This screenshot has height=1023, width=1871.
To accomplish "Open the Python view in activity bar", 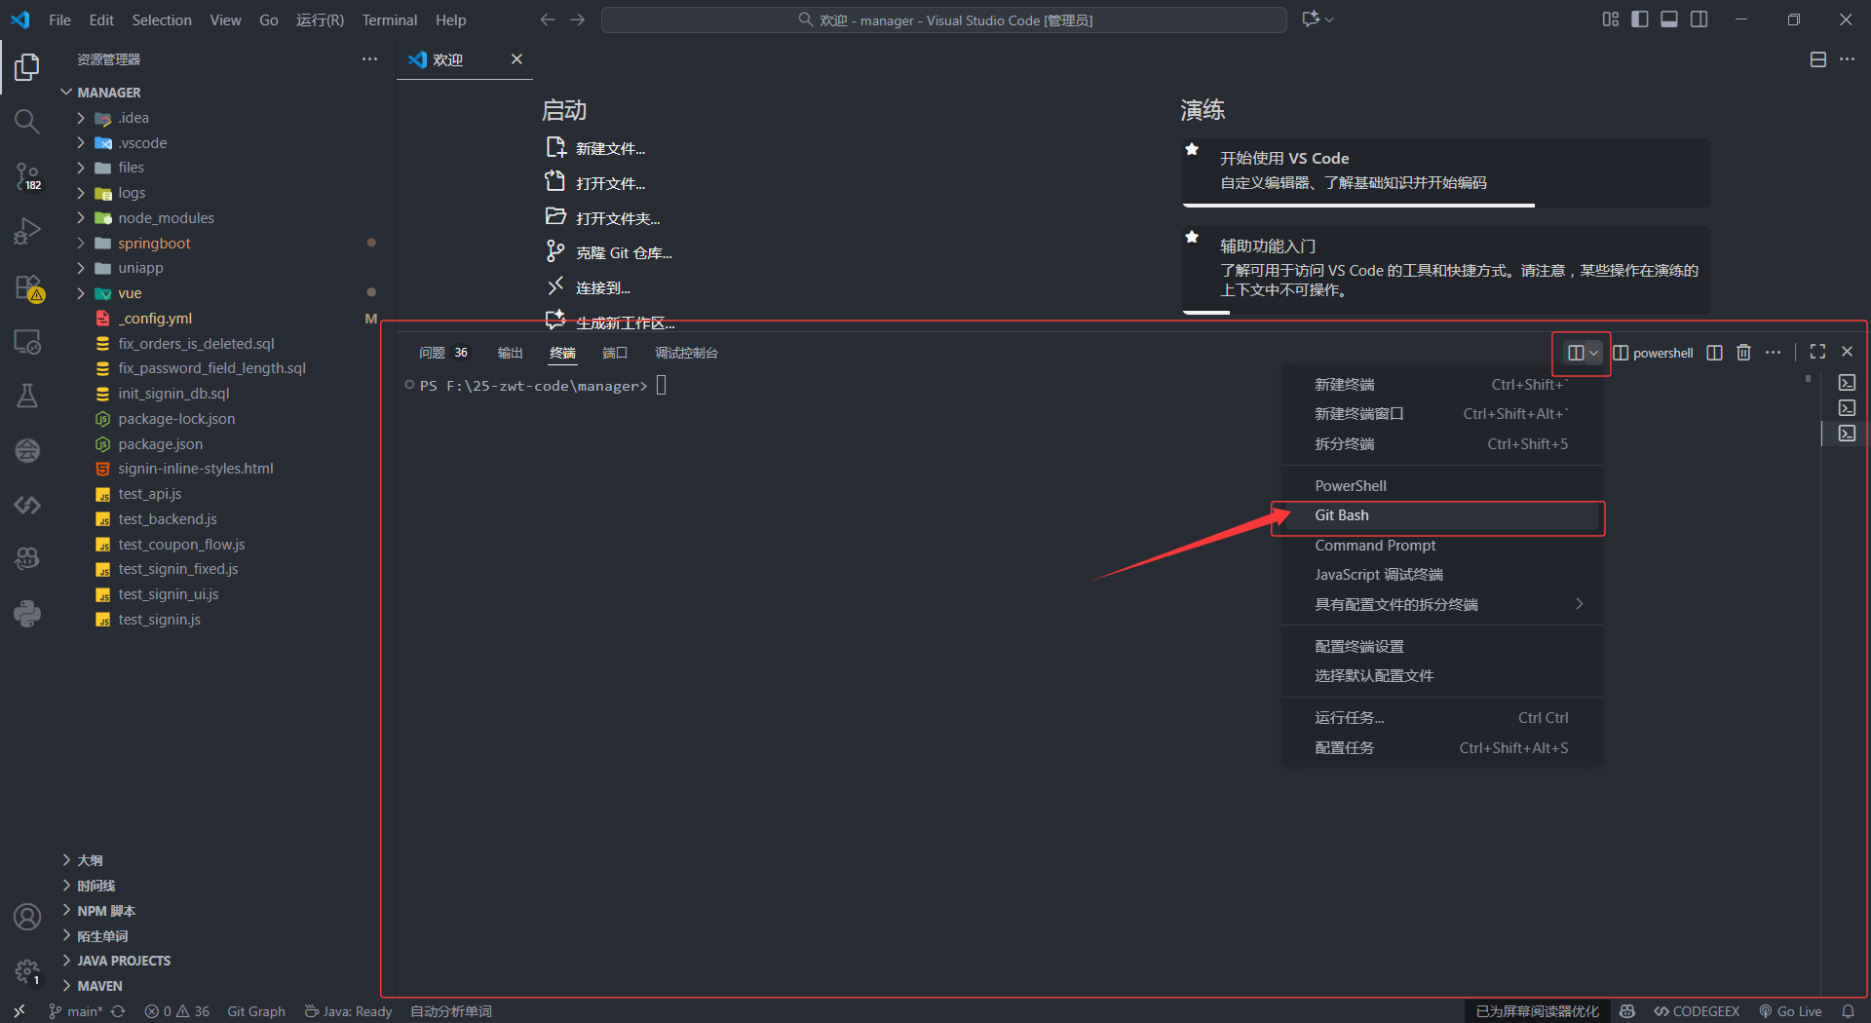I will point(27,614).
